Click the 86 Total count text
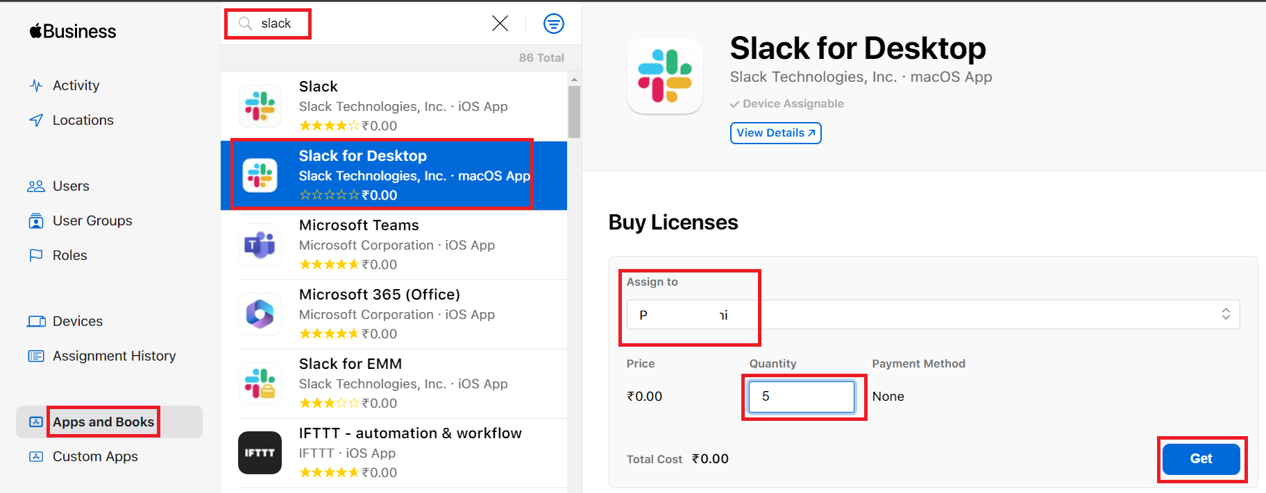This screenshot has height=493, width=1266. click(541, 58)
